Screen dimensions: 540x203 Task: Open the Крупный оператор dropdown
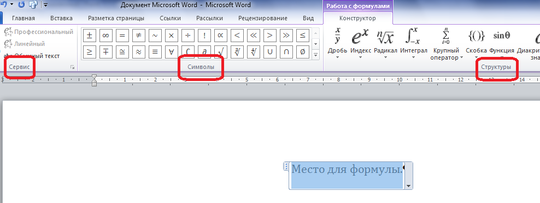(x=447, y=44)
